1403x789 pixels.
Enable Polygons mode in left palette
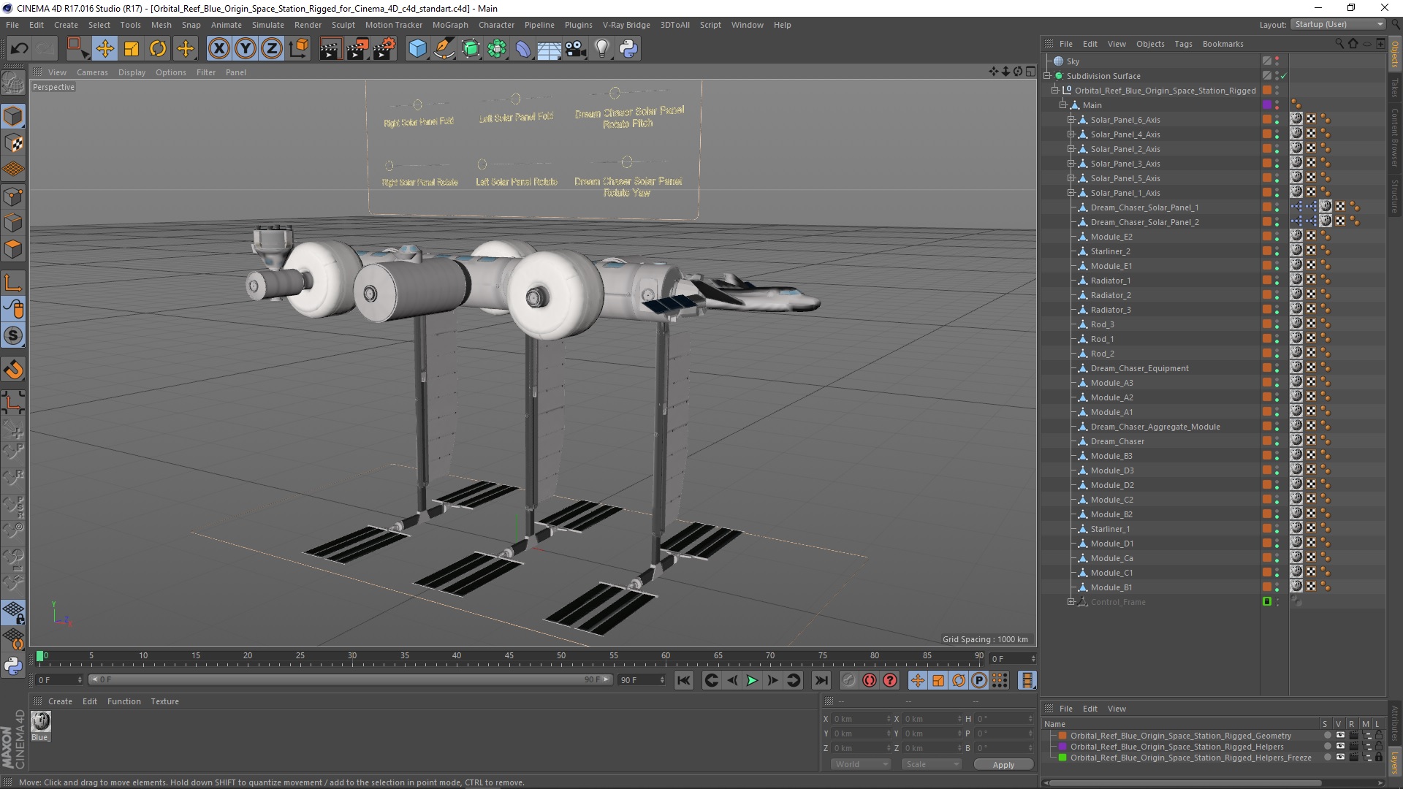(x=13, y=249)
